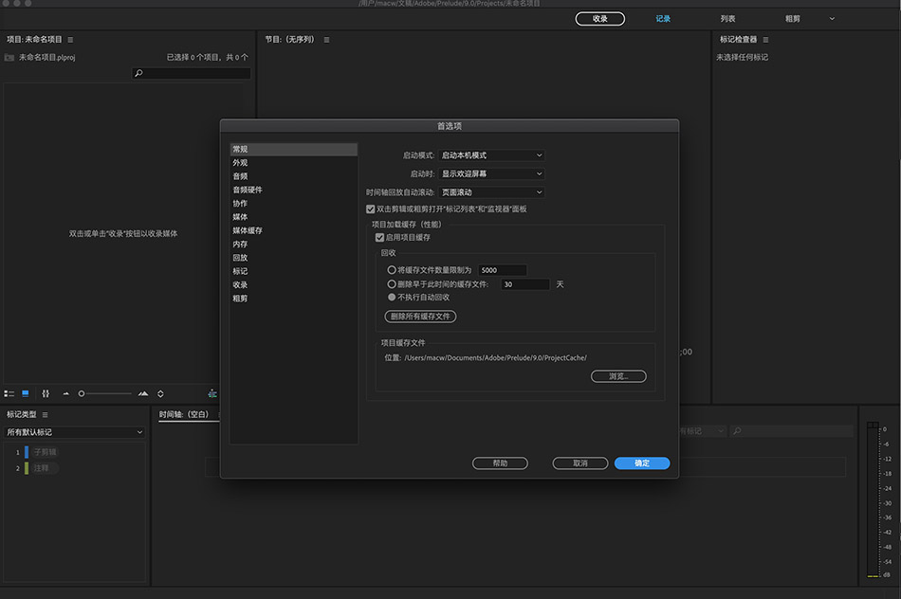Select 常规 preferences category
Image resolution: width=901 pixels, height=599 pixels.
tap(294, 150)
